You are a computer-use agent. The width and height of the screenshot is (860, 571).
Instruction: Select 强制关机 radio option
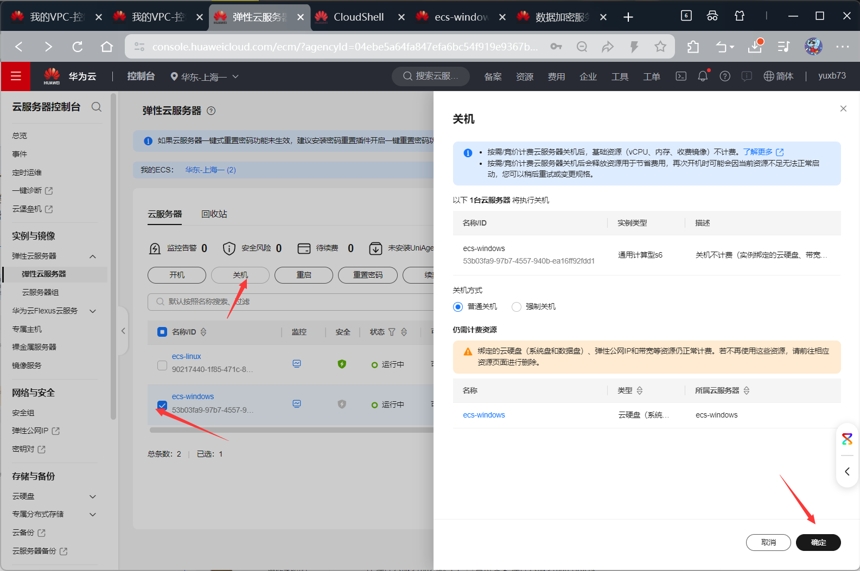[517, 307]
